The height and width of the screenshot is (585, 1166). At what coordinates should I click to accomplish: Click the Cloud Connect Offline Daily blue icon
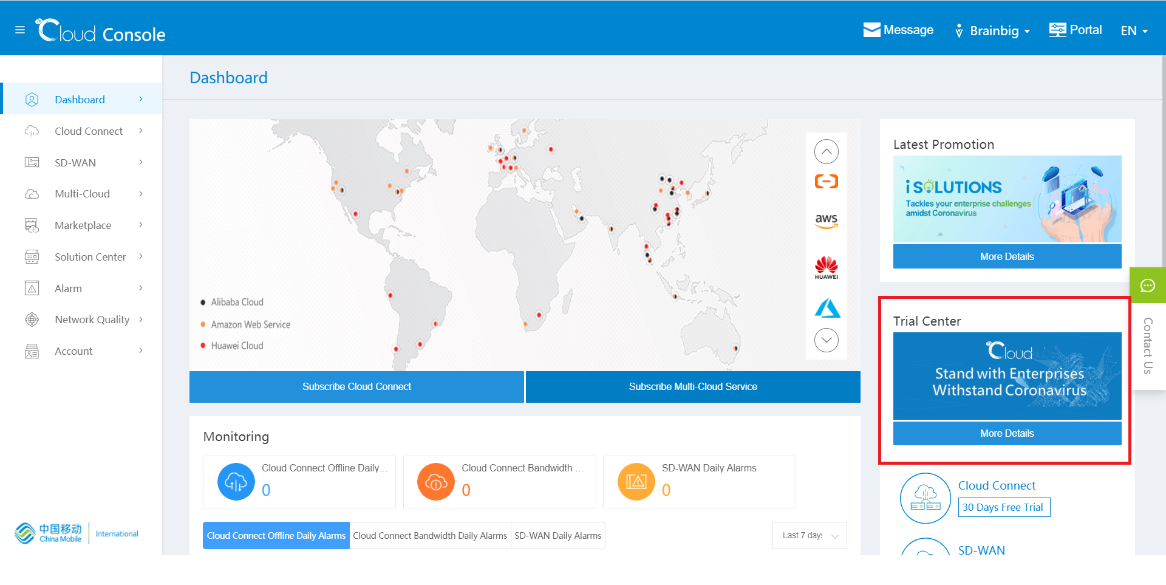(236, 482)
